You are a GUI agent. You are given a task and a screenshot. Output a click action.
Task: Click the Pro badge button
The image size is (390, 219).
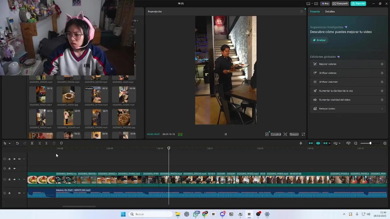click(325, 4)
